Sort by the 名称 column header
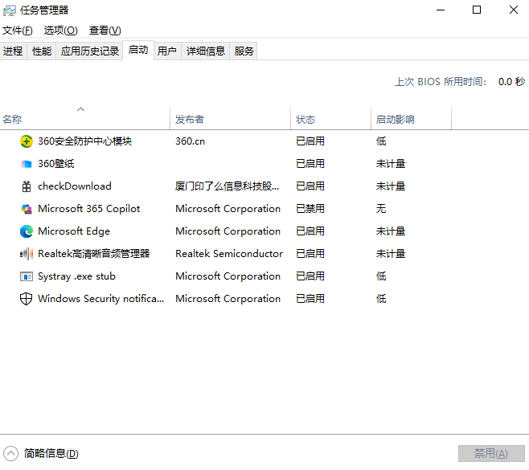Screen dimensions: 529x470 pyautogui.click(x=84, y=117)
